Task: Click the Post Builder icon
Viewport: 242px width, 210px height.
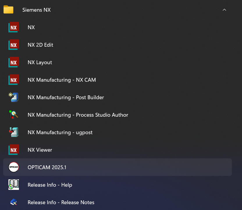Action: [x=14, y=97]
